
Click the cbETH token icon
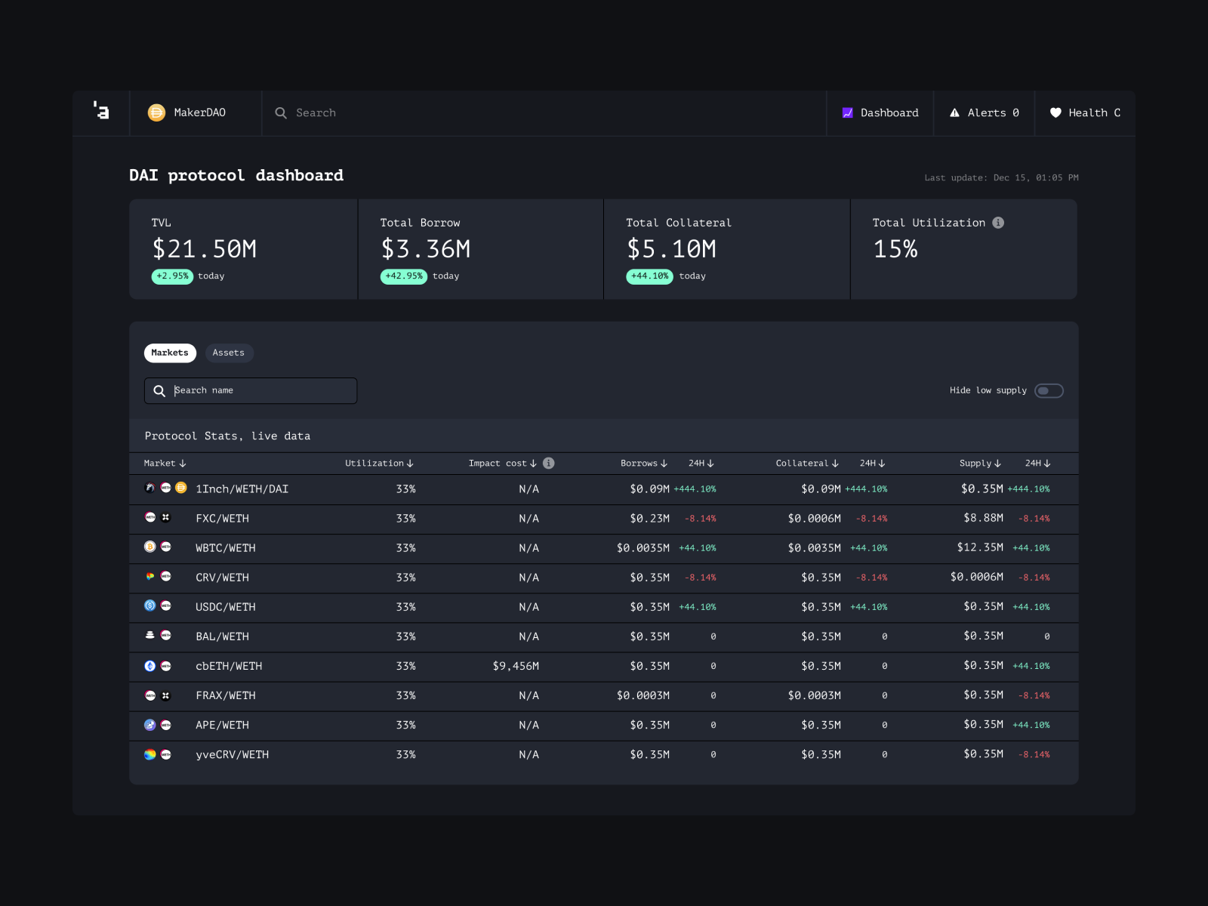point(149,666)
